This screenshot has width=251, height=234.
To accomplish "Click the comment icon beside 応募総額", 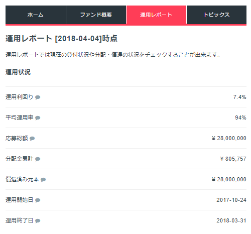I will point(32,139).
